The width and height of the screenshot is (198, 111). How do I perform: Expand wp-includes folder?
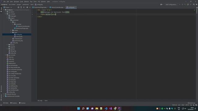(6, 55)
